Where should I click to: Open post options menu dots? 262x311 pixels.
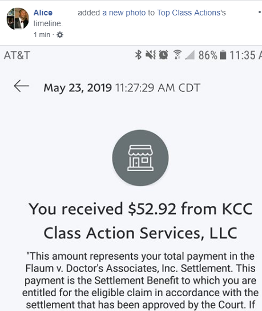pyautogui.click(x=259, y=13)
